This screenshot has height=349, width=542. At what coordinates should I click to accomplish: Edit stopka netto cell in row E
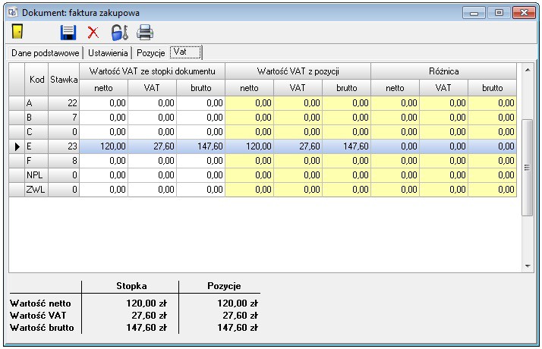tap(104, 146)
